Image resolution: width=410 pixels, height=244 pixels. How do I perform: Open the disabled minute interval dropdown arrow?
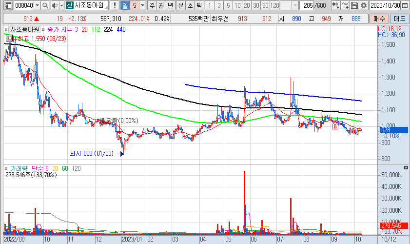pyautogui.click(x=295, y=5)
